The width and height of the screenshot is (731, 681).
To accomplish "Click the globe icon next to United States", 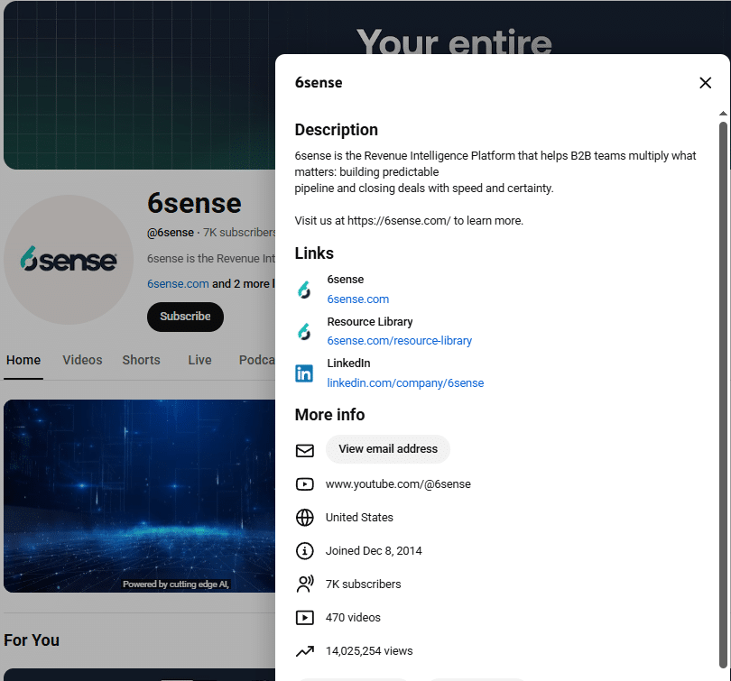I will [305, 517].
